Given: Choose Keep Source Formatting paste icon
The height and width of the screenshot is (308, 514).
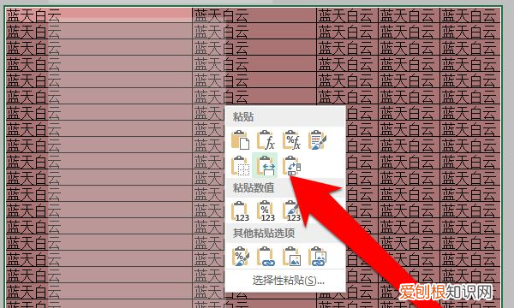Looking at the screenshot, I should (317, 139).
